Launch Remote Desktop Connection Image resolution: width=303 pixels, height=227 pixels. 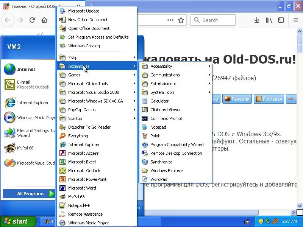tap(175, 153)
